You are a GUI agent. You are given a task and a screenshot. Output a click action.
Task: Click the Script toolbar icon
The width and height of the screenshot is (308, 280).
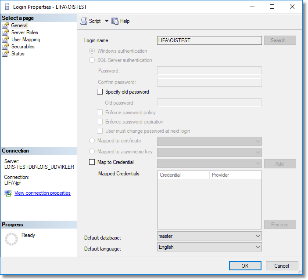[x=84, y=21]
